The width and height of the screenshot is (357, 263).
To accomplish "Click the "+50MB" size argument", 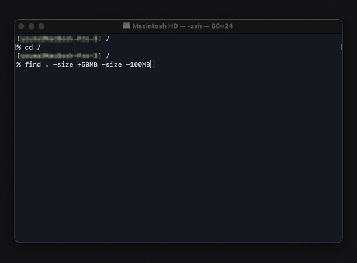I will pos(87,64).
